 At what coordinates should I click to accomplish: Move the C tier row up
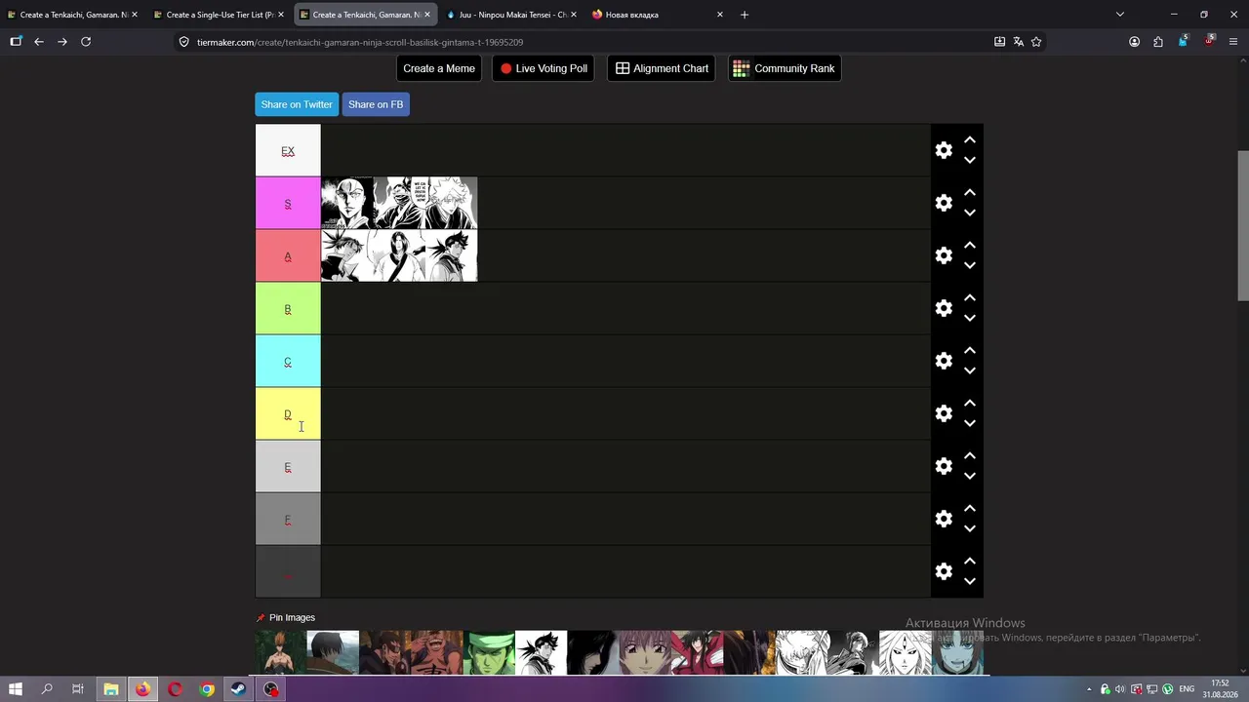pos(970,351)
